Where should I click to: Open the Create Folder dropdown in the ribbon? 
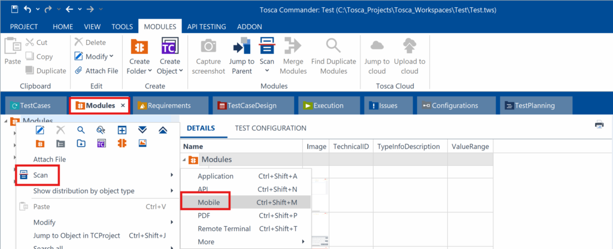139,56
